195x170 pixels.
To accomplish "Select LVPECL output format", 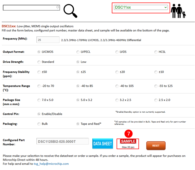I will tap(78, 52).
